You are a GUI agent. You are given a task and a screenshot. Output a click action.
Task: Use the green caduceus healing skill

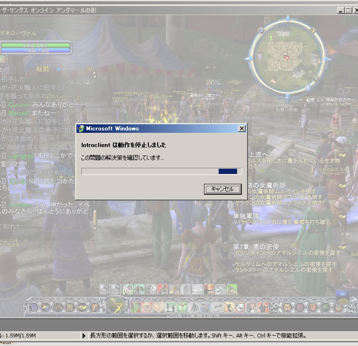pos(182,307)
